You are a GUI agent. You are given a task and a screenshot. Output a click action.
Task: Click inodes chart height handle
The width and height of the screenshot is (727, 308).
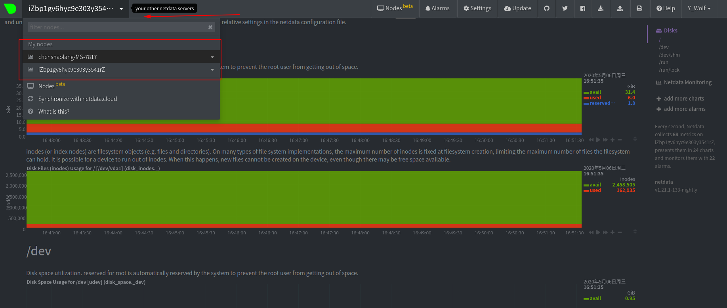click(x=635, y=232)
